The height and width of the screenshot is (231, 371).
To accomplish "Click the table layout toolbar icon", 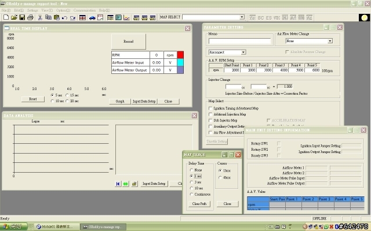I will coord(110,17).
